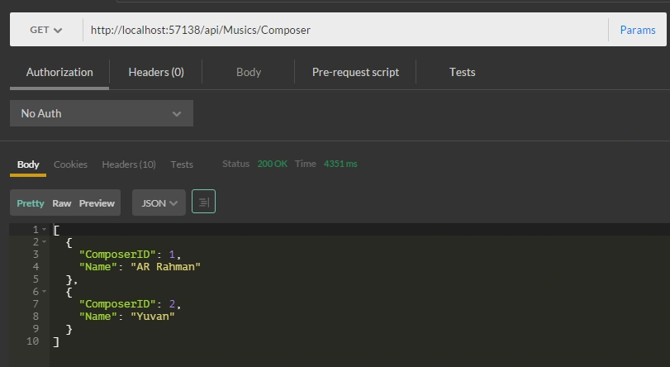Collapse the object at line 2
Image resolution: width=670 pixels, height=367 pixels.
[44, 242]
